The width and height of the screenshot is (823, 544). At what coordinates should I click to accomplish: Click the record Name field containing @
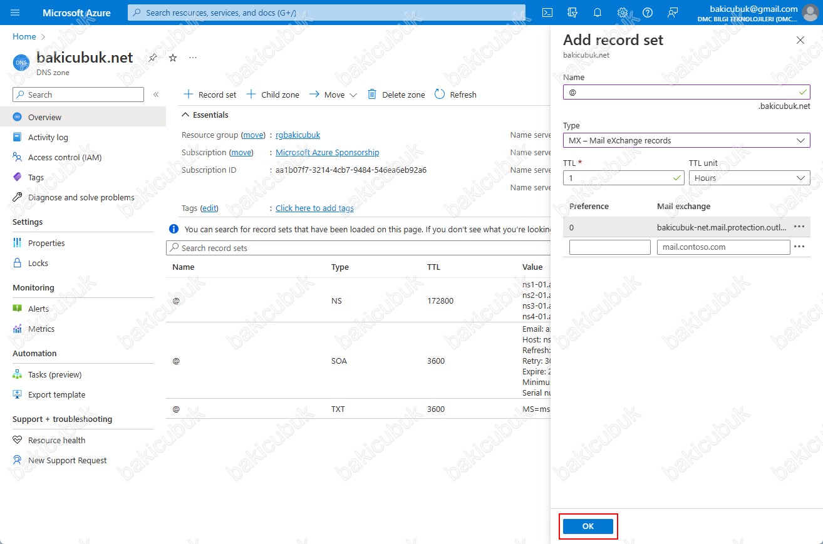tap(686, 92)
